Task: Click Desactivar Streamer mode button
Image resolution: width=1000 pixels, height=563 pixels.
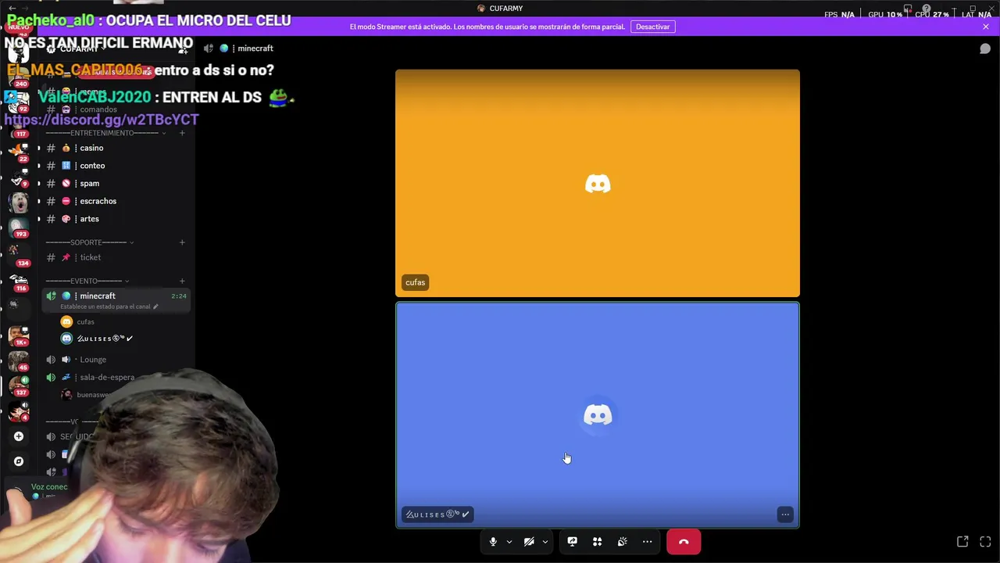Action: 652,27
